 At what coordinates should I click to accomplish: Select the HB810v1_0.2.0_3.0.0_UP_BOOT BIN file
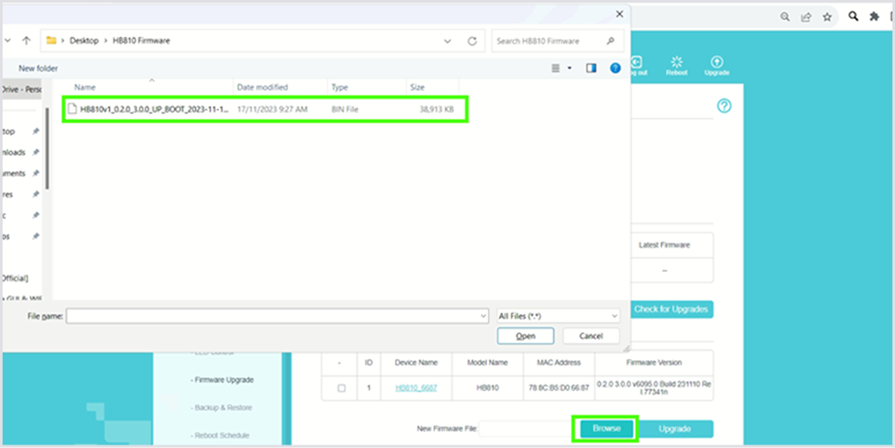pos(265,109)
